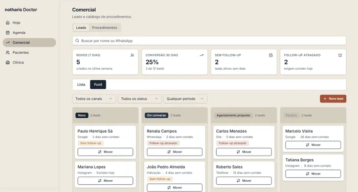The height and width of the screenshot is (192, 358).
Task: Click the Comercial page heading
Action: tap(84, 10)
